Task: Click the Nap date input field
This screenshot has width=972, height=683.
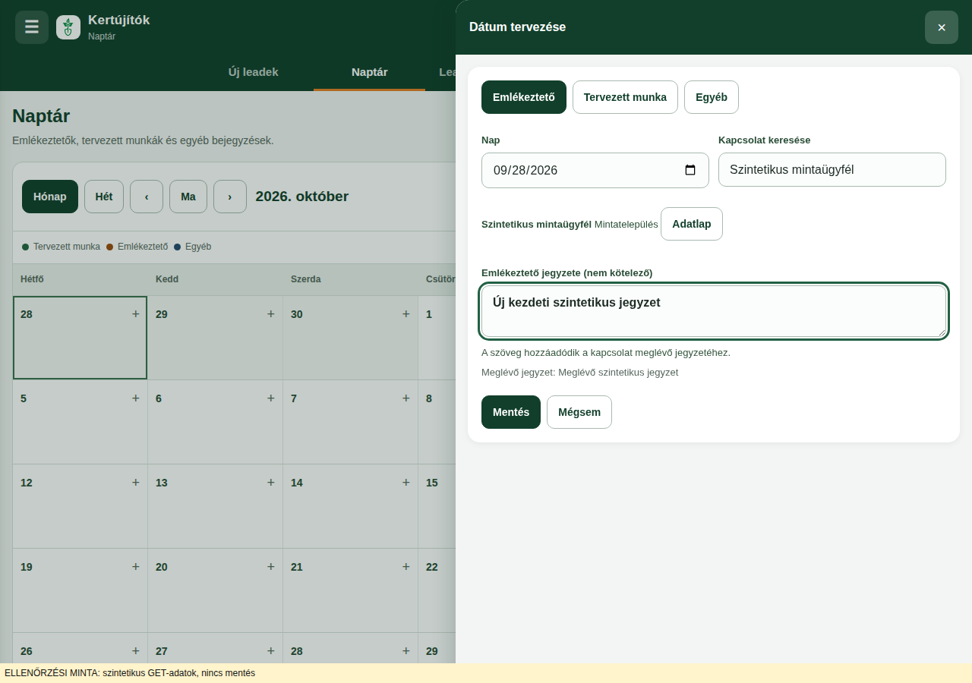Action: 595,170
